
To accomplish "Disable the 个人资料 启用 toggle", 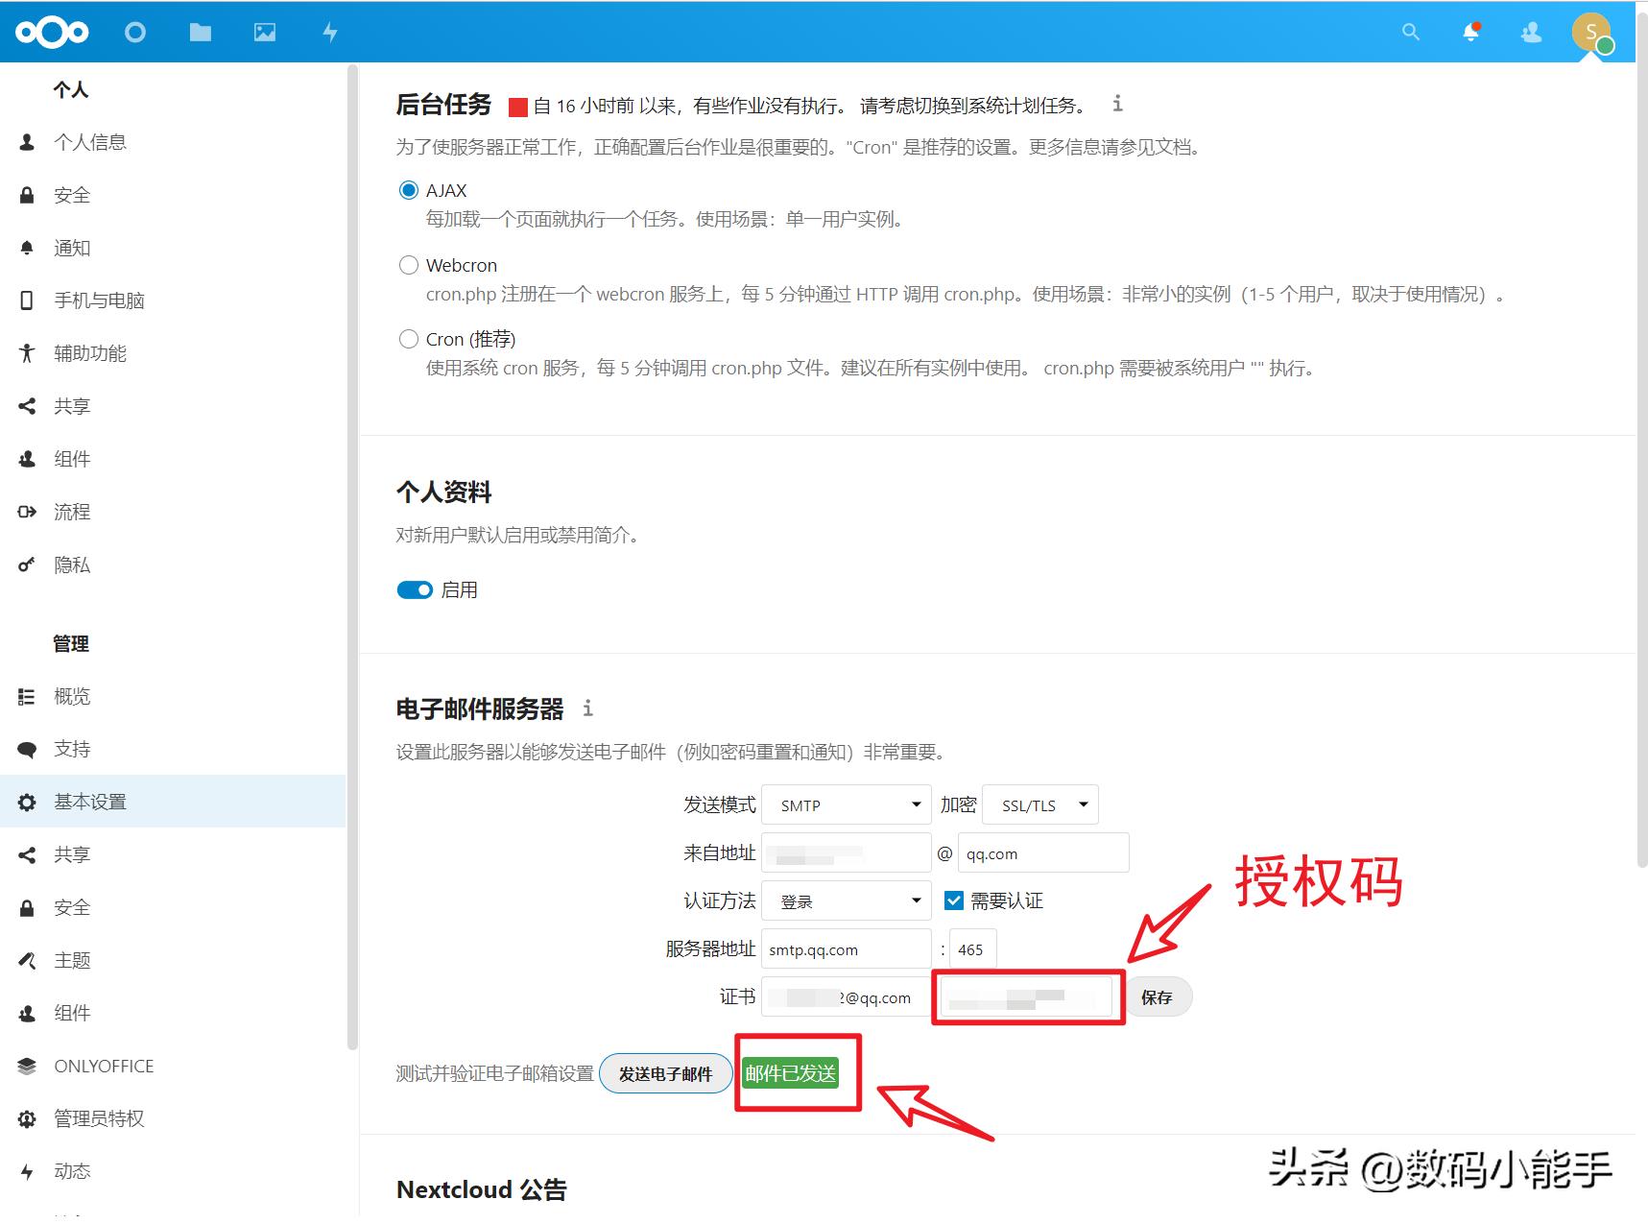I will coord(414,589).
